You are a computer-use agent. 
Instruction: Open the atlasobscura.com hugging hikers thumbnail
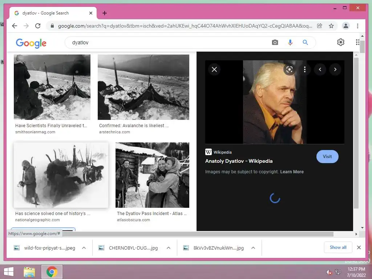pyautogui.click(x=152, y=175)
